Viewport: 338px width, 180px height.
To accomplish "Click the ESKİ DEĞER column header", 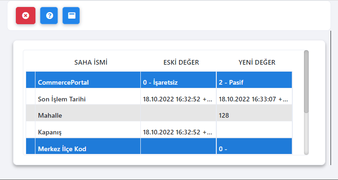I will tap(181, 62).
